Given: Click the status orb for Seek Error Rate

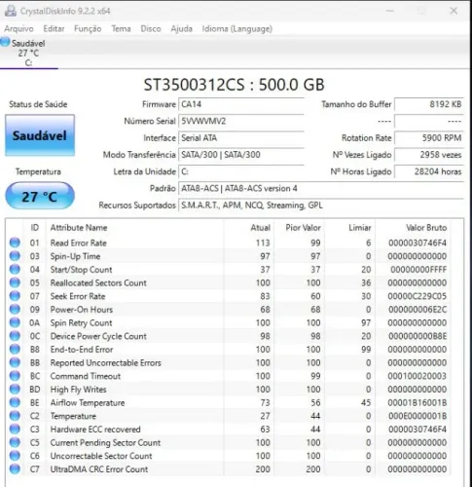Looking at the screenshot, I should [x=15, y=296].
